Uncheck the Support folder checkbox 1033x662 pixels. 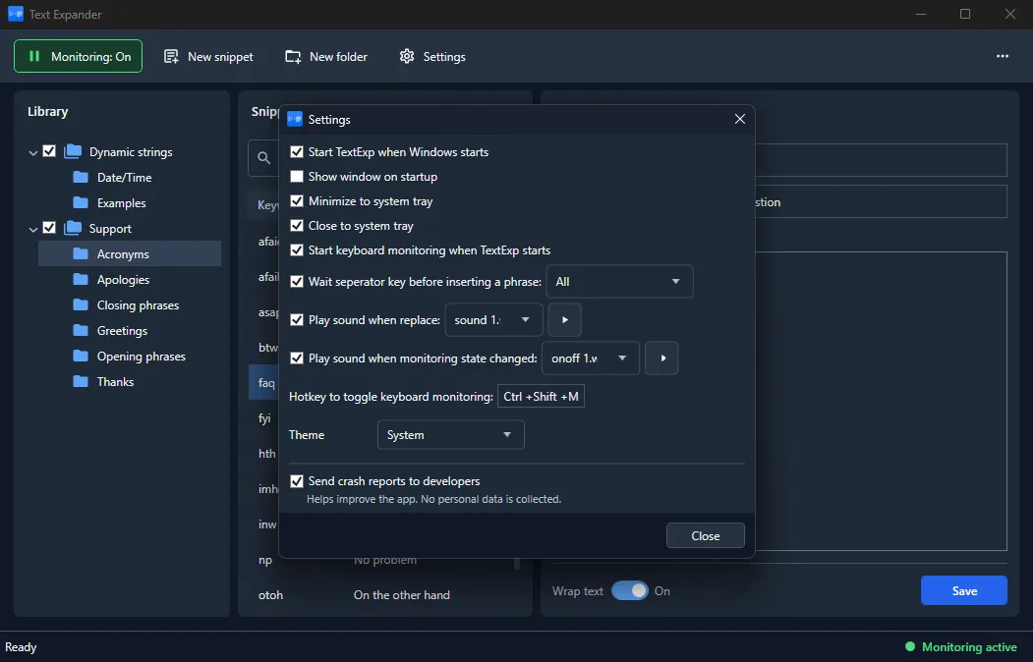(49, 228)
